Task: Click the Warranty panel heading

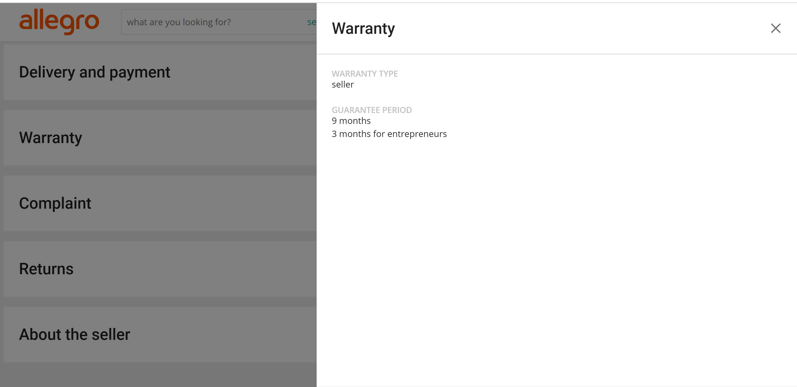Action: coord(363,29)
